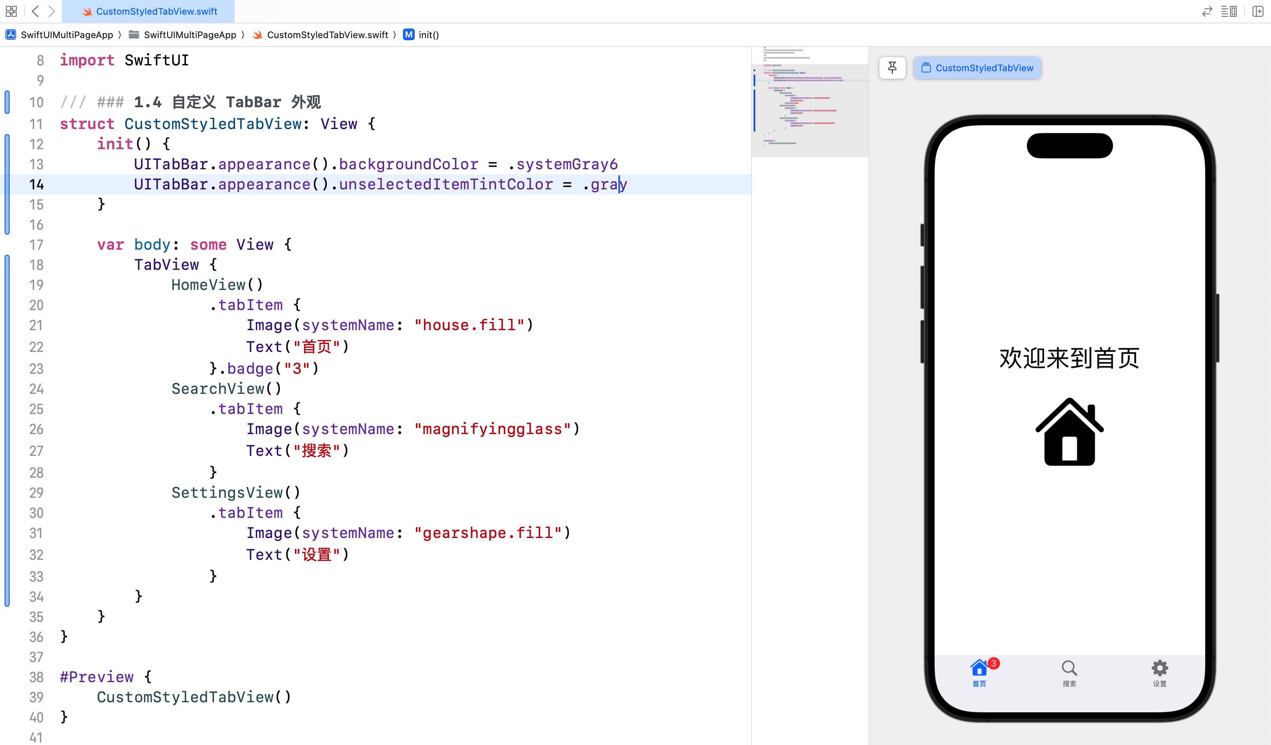Click the comment heading '1.4 自定义 TabBar 外观'
The width and height of the screenshot is (1271, 745).
[x=227, y=102]
